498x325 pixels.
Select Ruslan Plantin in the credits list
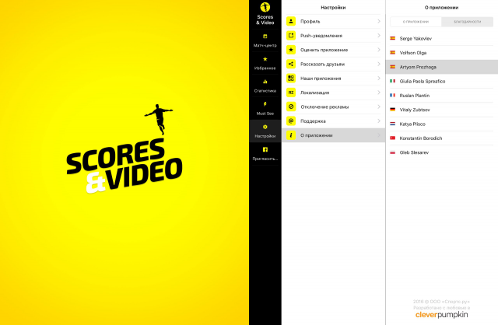[442, 95]
